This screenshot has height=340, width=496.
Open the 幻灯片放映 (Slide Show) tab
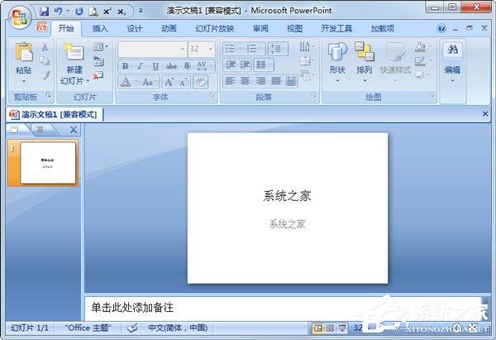coord(214,28)
